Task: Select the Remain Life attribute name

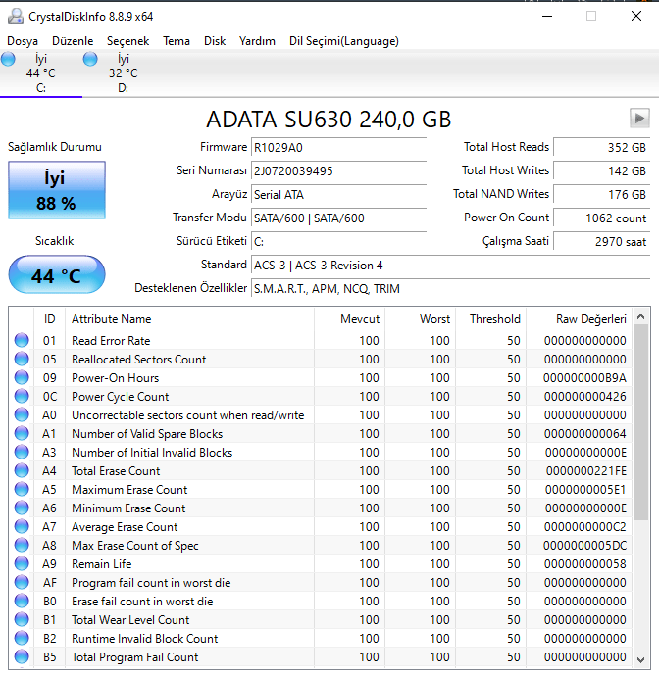Action: tap(102, 564)
